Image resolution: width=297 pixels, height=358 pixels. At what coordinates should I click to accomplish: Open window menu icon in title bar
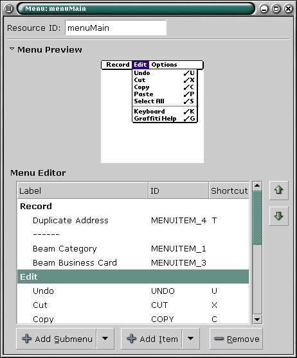[x=9, y=9]
